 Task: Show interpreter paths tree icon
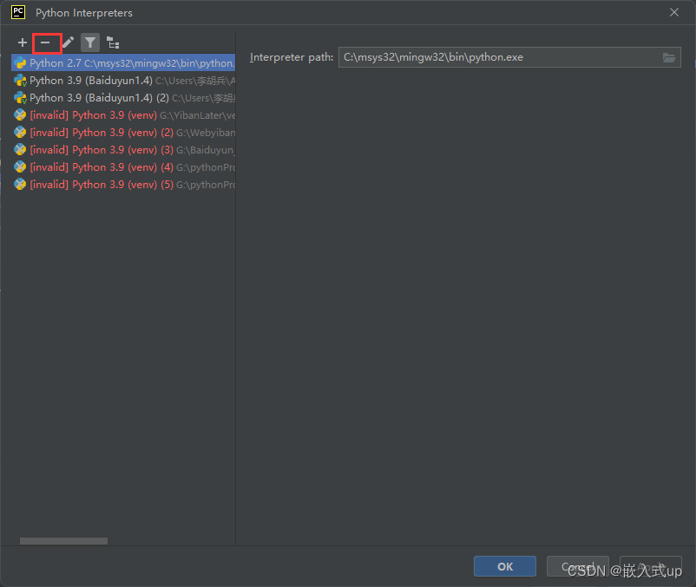(113, 43)
